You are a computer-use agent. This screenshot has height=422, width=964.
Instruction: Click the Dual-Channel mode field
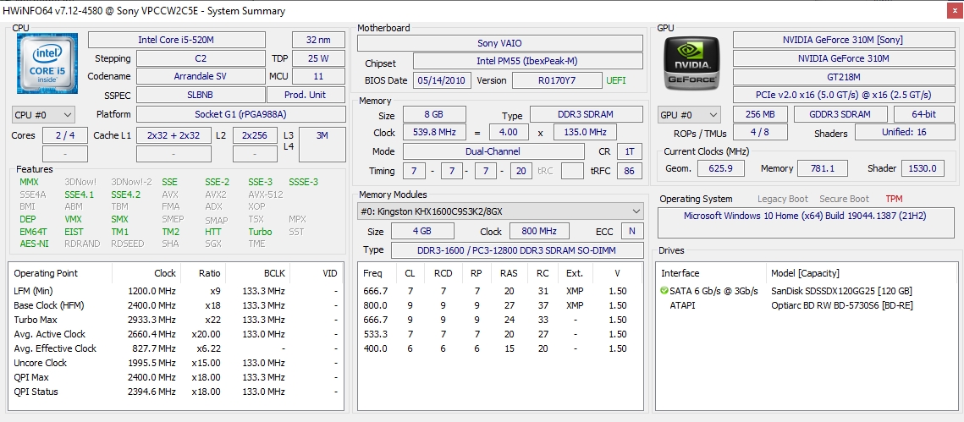coord(493,151)
